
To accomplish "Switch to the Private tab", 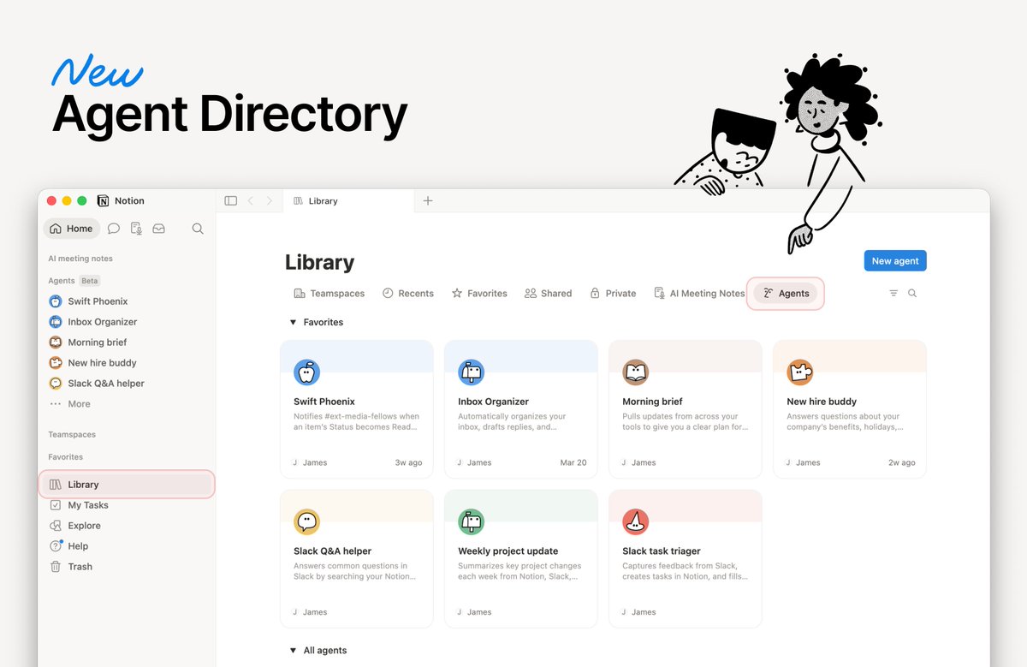I will click(613, 294).
